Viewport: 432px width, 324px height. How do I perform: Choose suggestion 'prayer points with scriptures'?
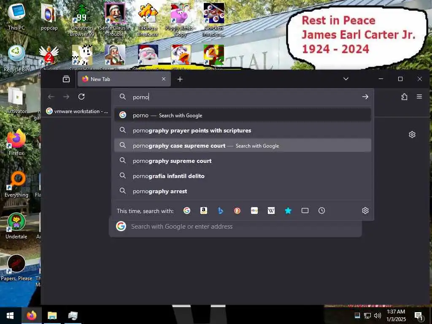(x=243, y=130)
